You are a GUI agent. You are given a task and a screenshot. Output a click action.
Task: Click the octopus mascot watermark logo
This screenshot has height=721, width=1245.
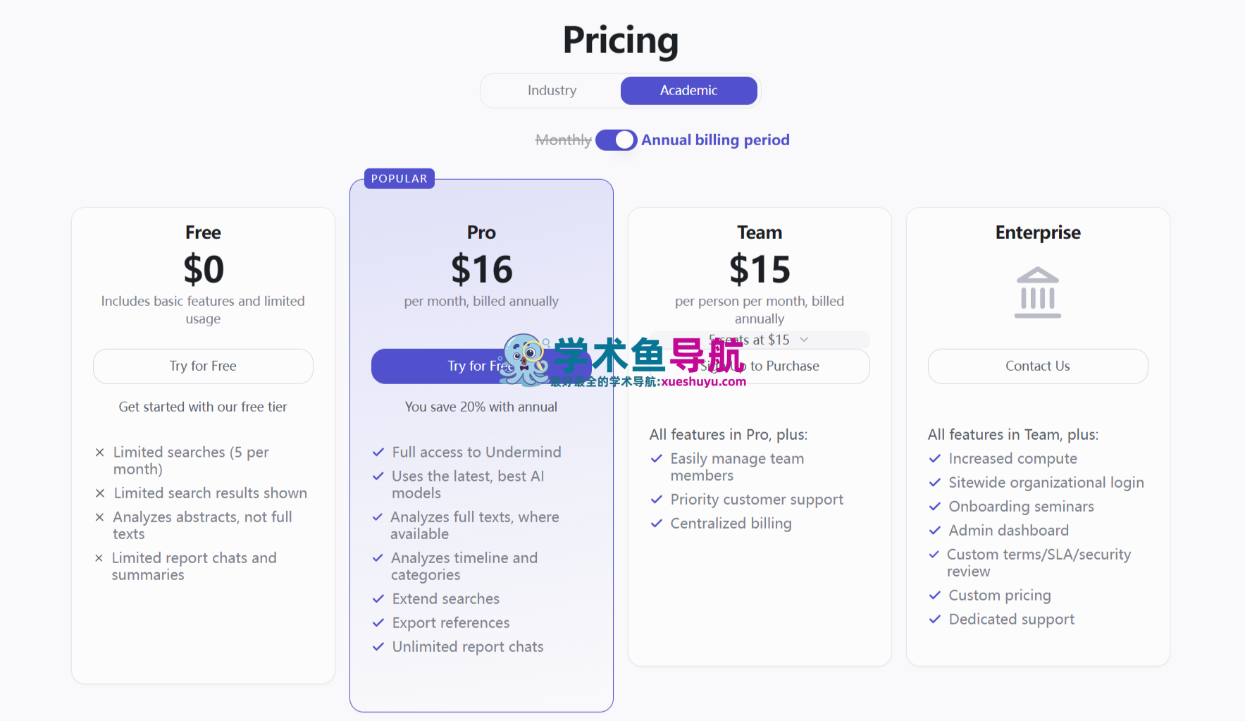tap(525, 360)
